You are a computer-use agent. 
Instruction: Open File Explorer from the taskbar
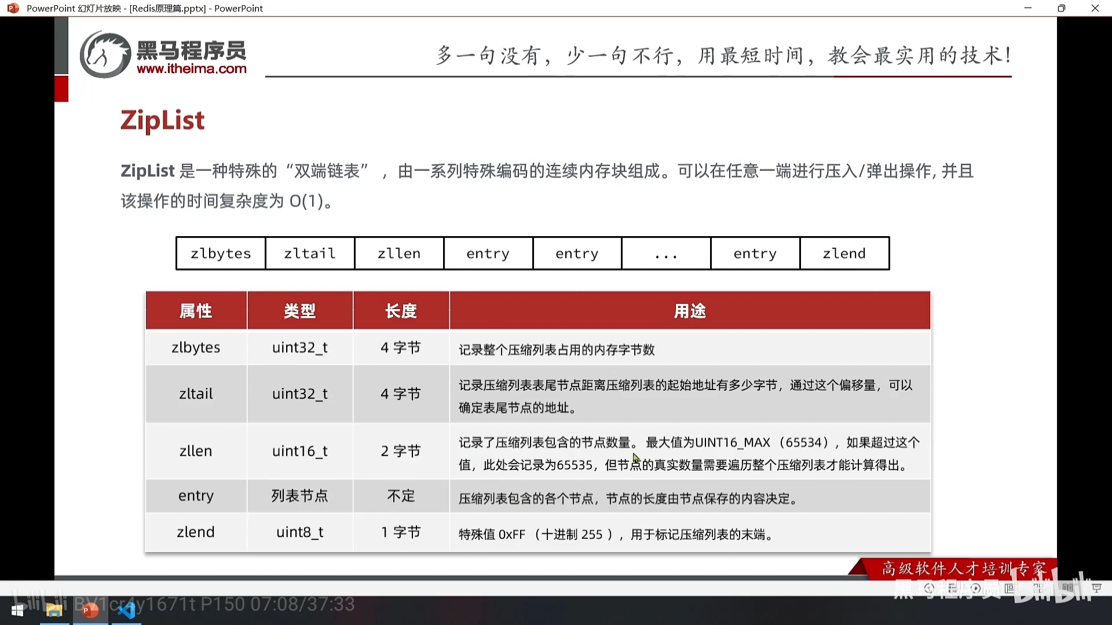tap(54, 611)
